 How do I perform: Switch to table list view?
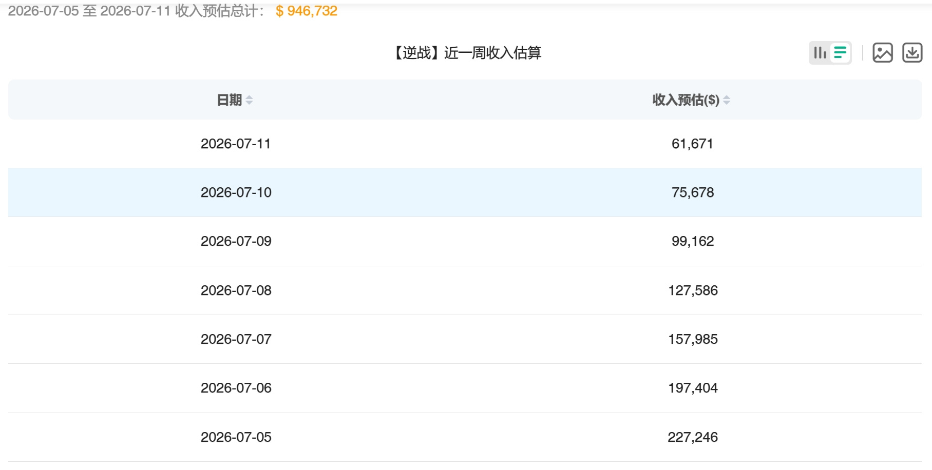(x=841, y=53)
